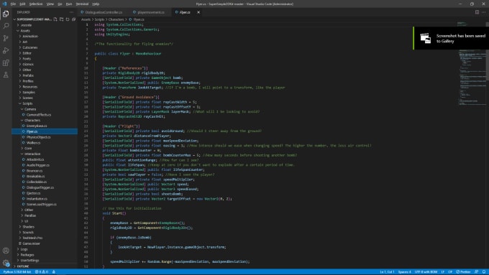Open the Manage gear icon
489x275 pixels.
6,263
